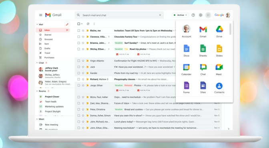Check the Brianna, John email checkbox
This screenshot has height=148, width=269.
tap(78, 43)
